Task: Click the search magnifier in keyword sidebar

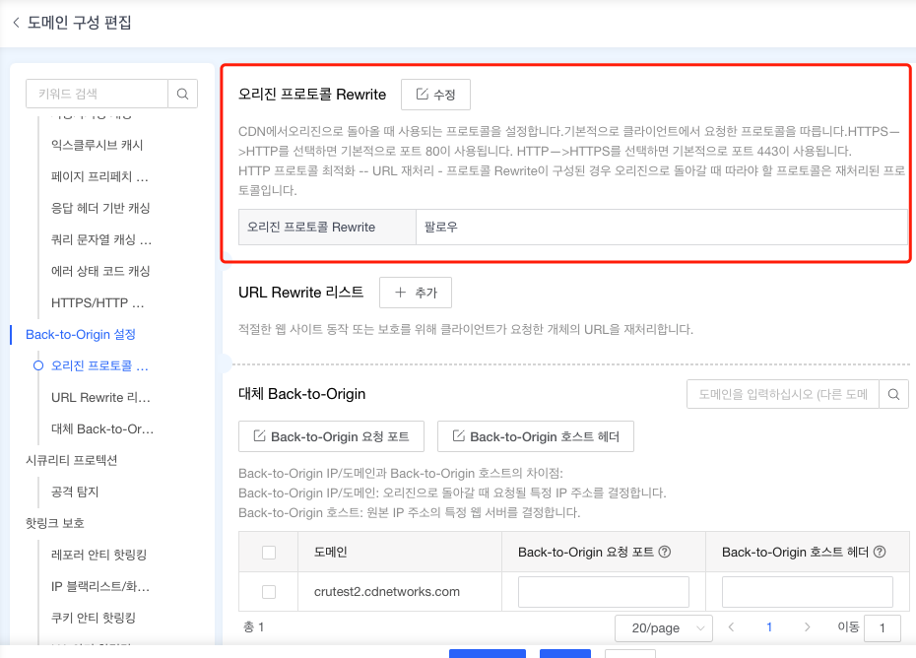Action: (x=182, y=94)
